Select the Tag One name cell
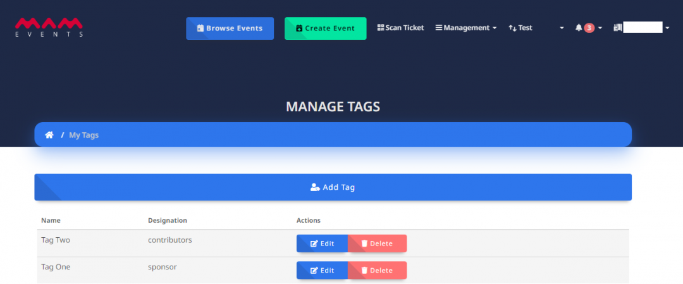 [x=56, y=266]
